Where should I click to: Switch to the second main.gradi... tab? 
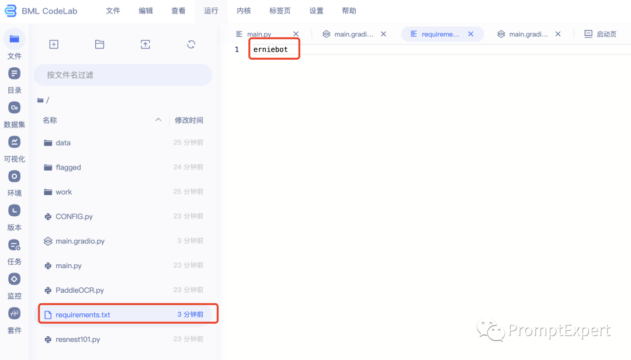[528, 34]
